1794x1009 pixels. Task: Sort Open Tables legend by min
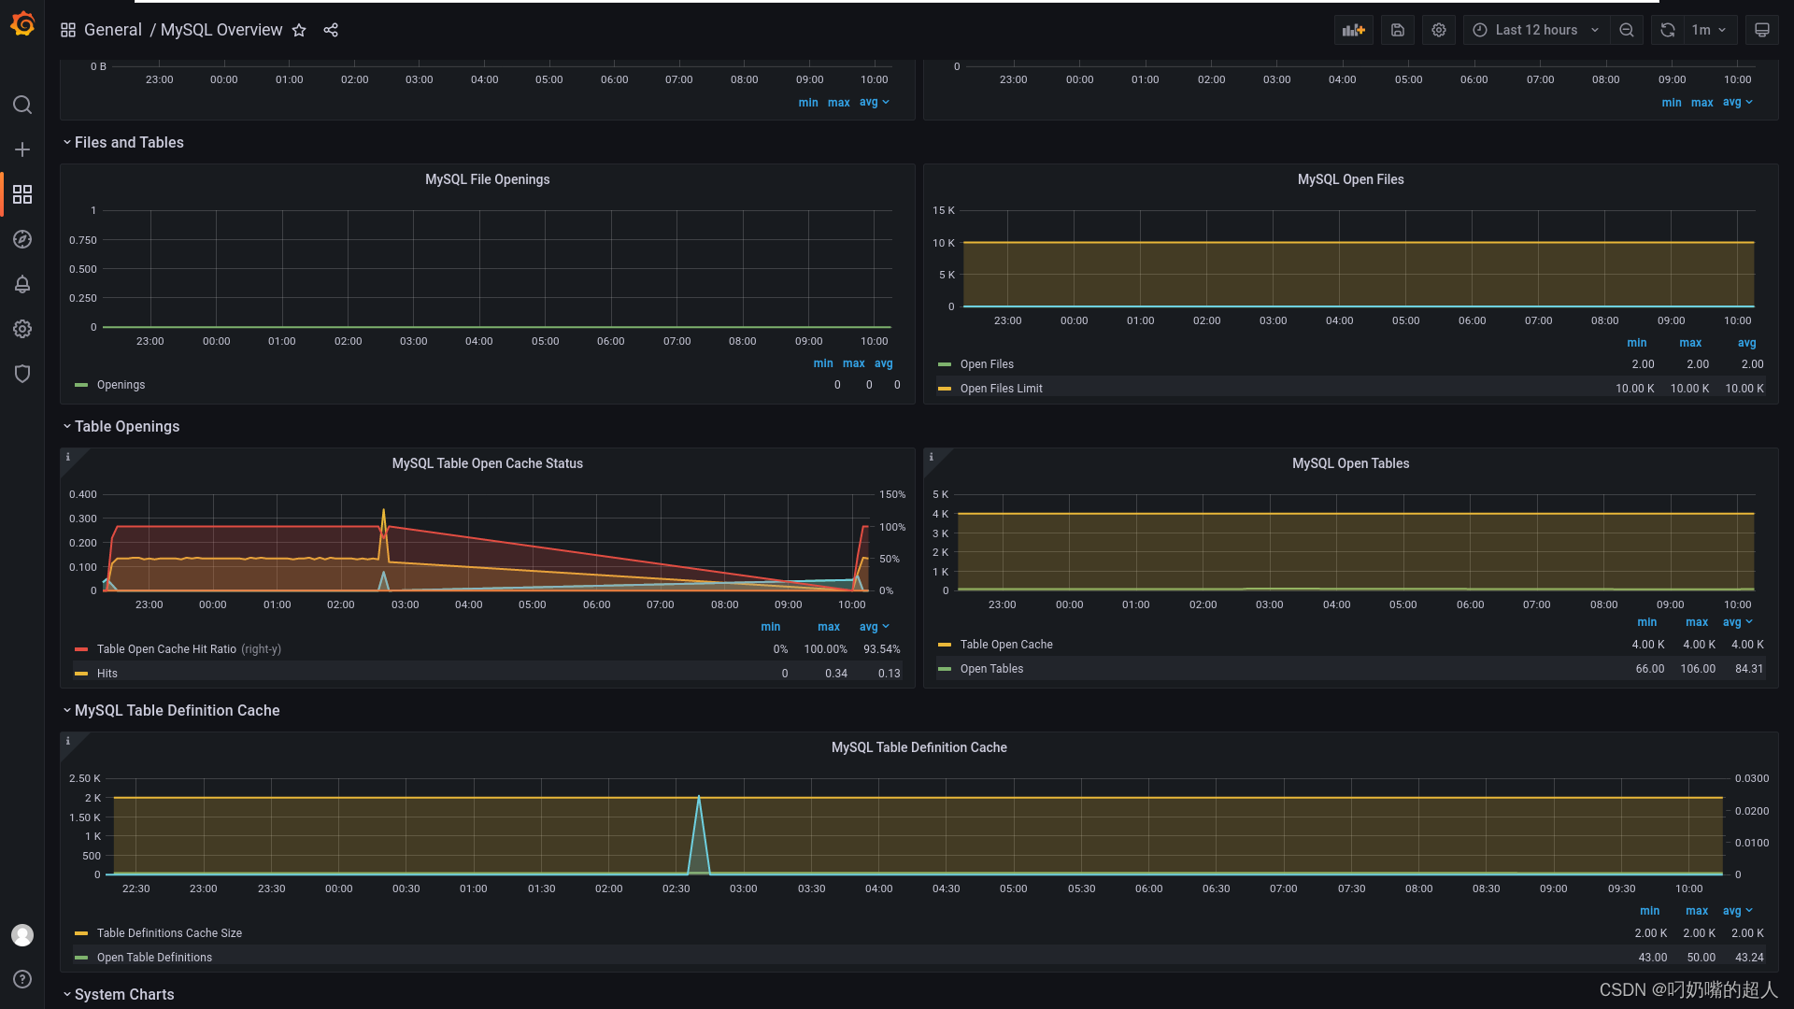pyautogui.click(x=1646, y=622)
